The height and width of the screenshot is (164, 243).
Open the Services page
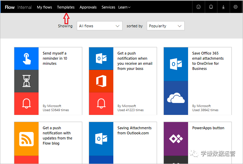108,7
